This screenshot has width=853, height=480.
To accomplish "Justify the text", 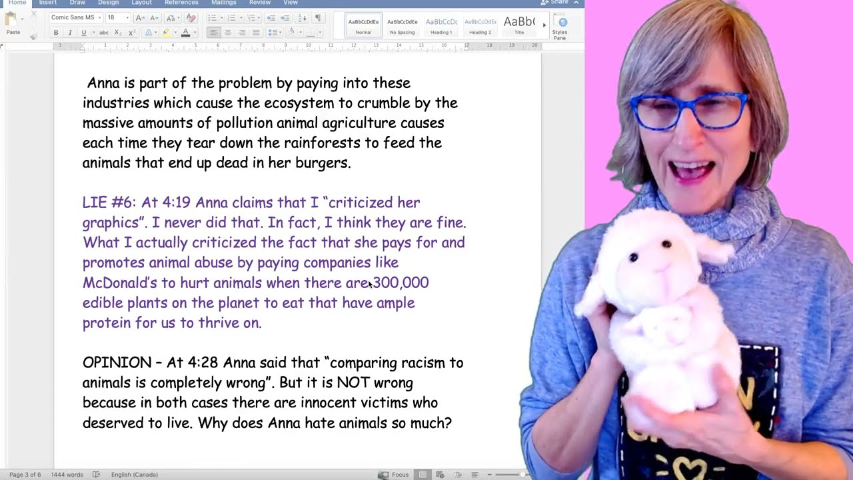I will pos(256,33).
